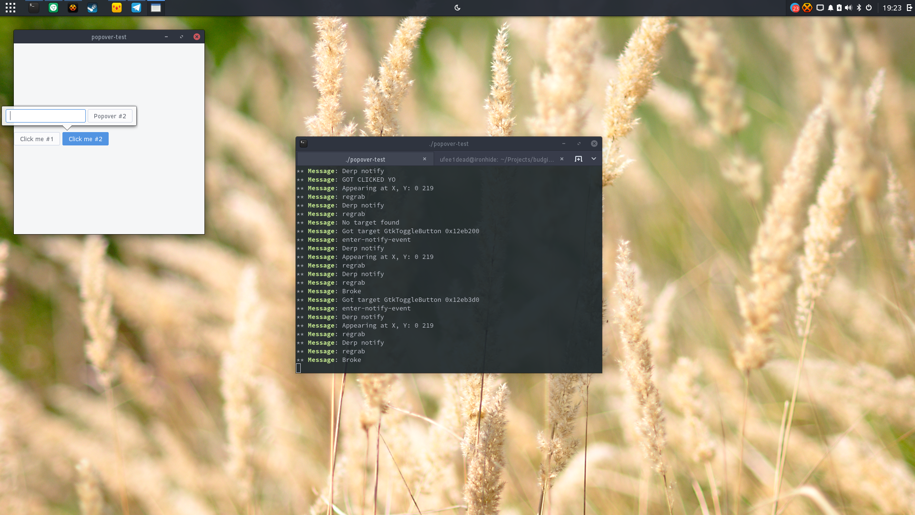Click 'Got target GtkToggleButton 0x12eb200' line
This screenshot has width=915, height=515.
388,231
